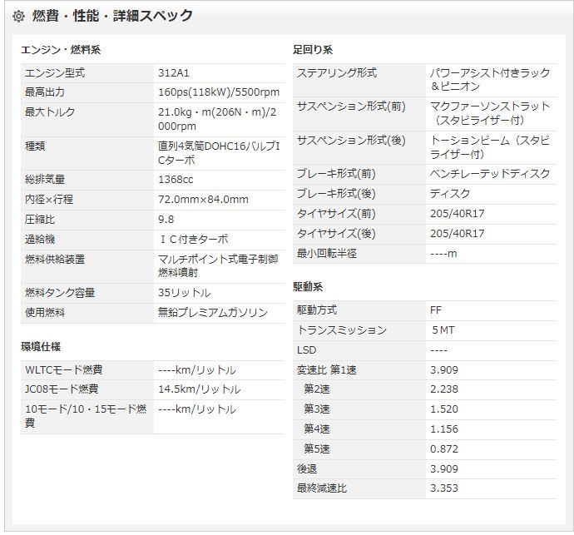Viewport: 574px width, 535px height.
Task: Select the 燃費・性能・詳細スペック heading text
Action: pyautogui.click(x=112, y=16)
